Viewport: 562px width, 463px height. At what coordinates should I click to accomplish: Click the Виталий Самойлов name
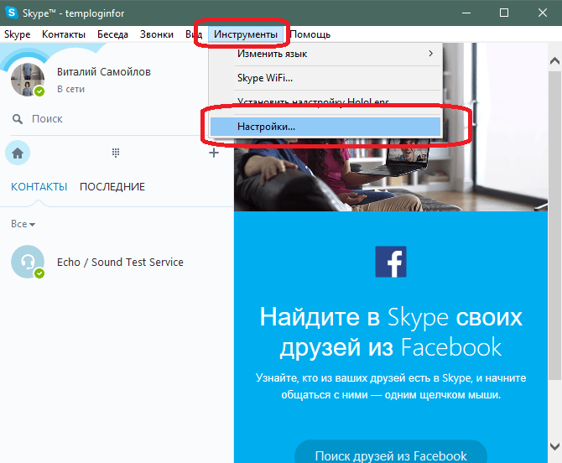(x=103, y=71)
